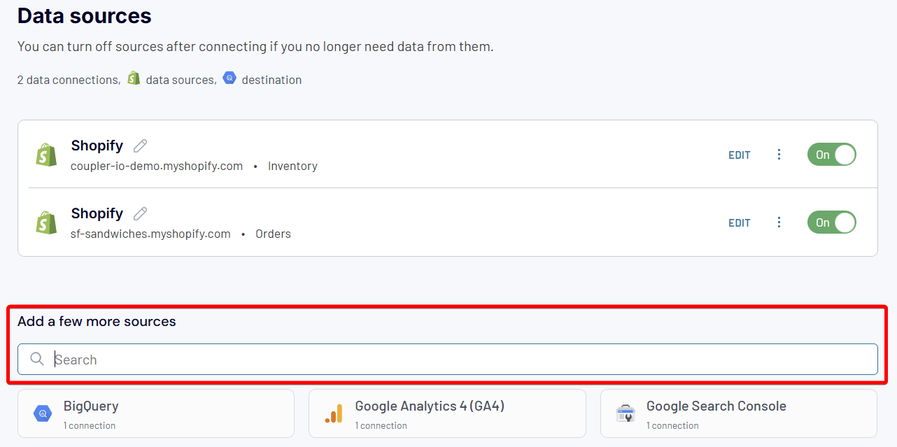Turn off the coupler-io-demo Shopify source
This screenshot has width=897, height=447.
pos(831,155)
